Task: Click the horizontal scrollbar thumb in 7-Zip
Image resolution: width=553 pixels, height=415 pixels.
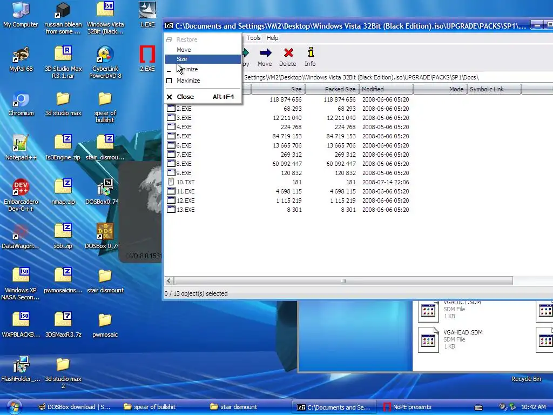Action: coord(343,281)
